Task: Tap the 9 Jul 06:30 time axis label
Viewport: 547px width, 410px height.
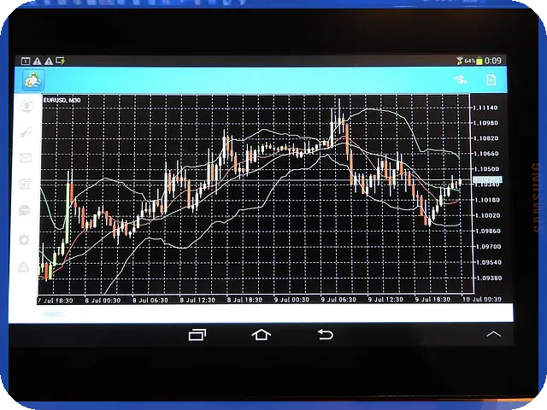Action: [x=338, y=300]
